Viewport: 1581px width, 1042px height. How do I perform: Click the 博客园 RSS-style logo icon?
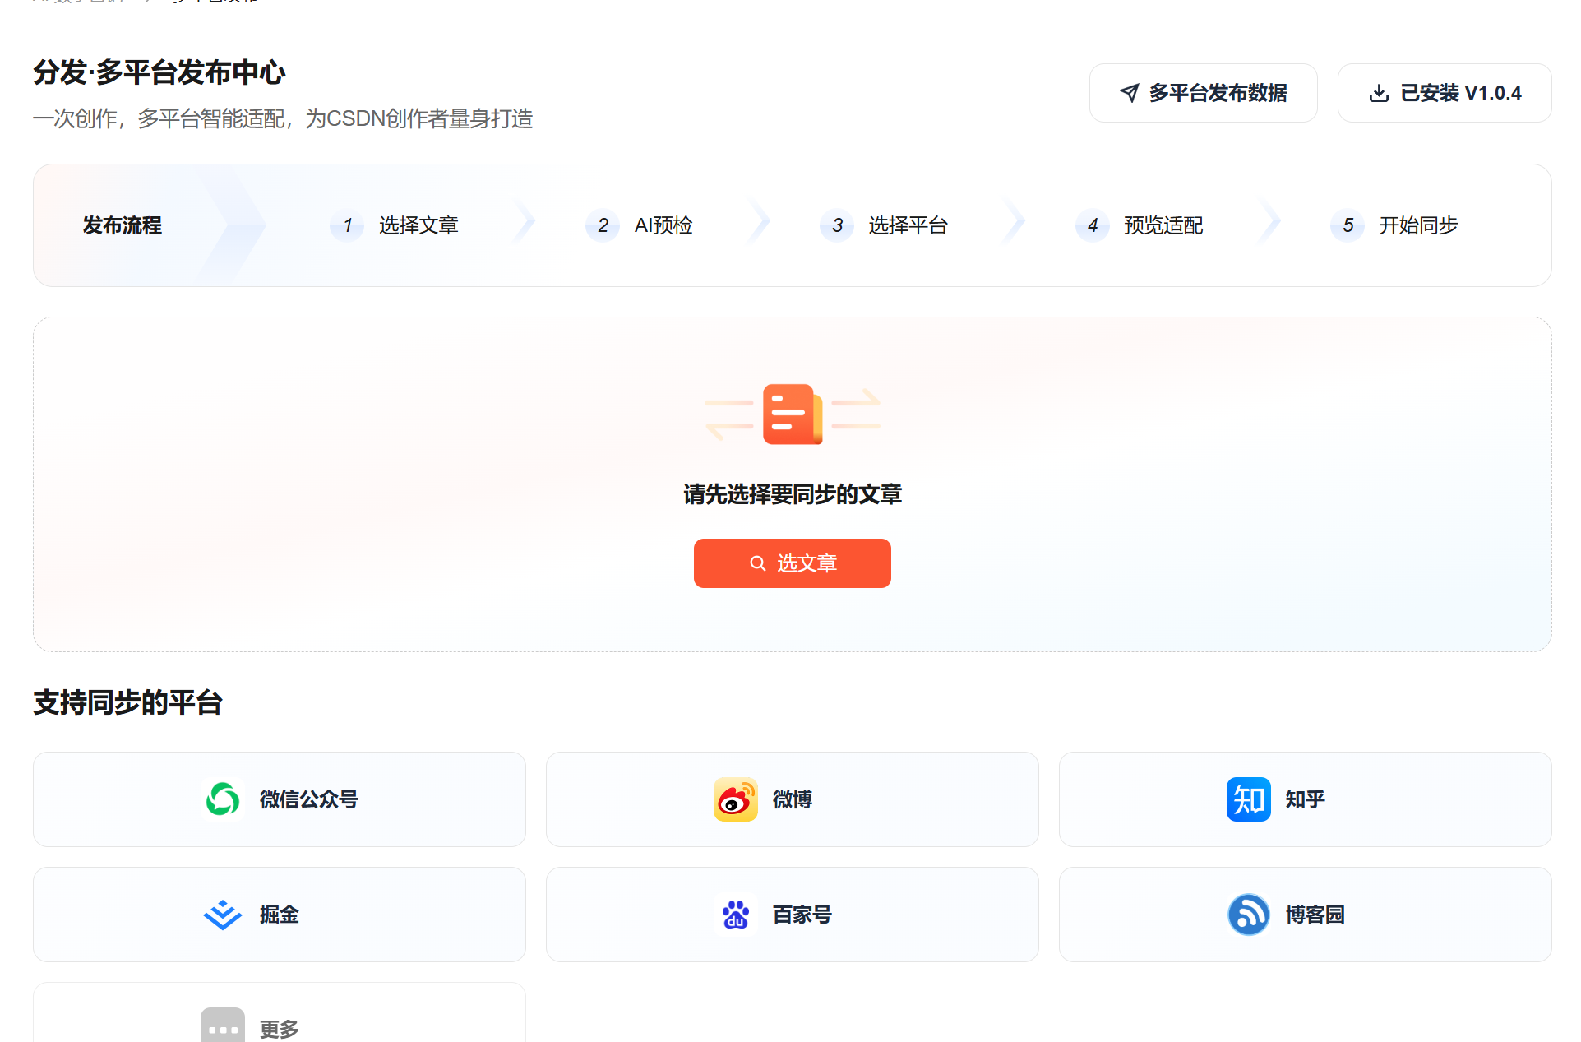tap(1248, 915)
